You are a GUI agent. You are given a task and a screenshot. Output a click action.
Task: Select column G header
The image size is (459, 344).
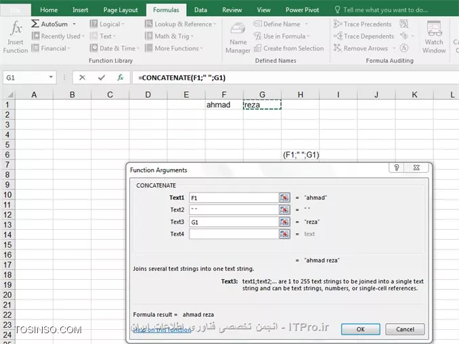[x=262, y=95]
